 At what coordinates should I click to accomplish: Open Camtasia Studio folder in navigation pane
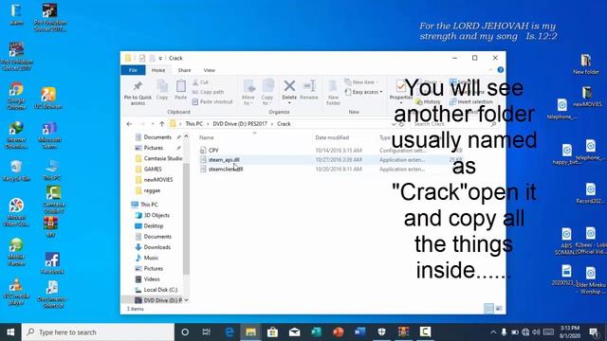click(162, 158)
